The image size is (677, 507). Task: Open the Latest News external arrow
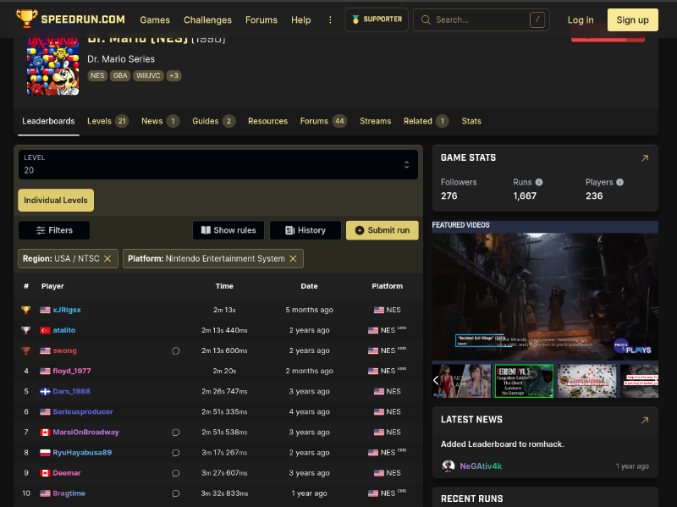(x=645, y=420)
